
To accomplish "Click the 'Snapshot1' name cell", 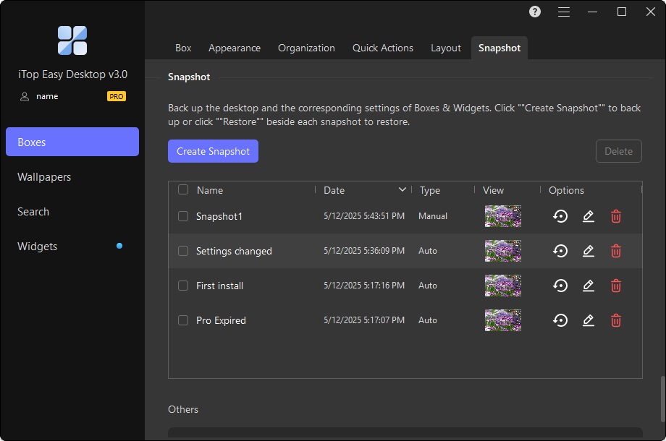I will click(219, 216).
